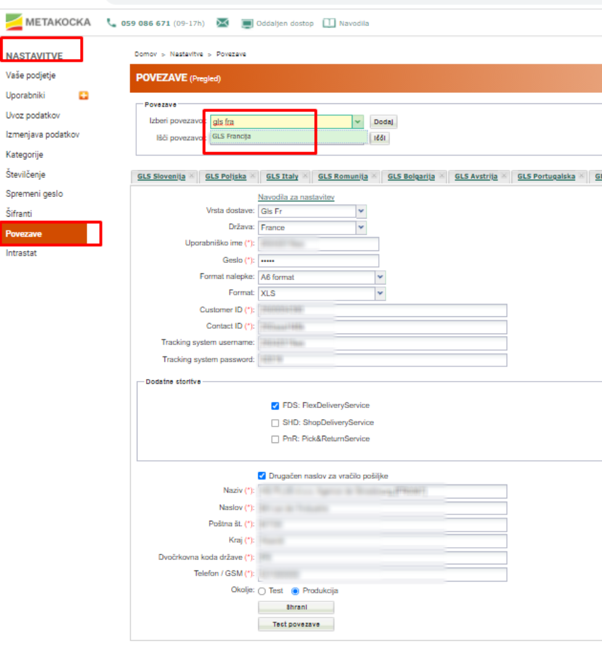Focus the Izberi povezavo search field
602x661 pixels.
click(x=281, y=122)
